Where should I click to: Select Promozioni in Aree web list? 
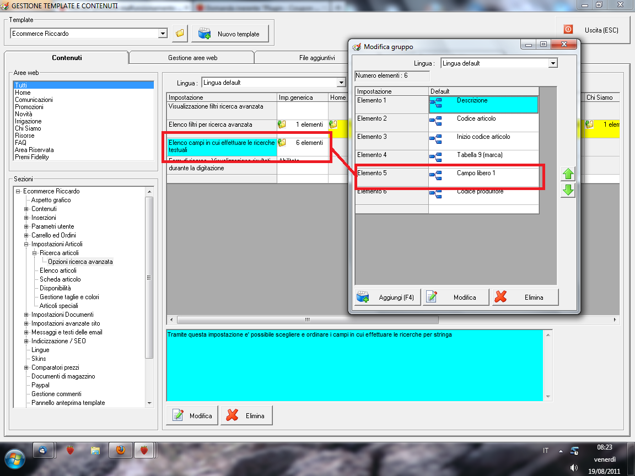point(83,107)
